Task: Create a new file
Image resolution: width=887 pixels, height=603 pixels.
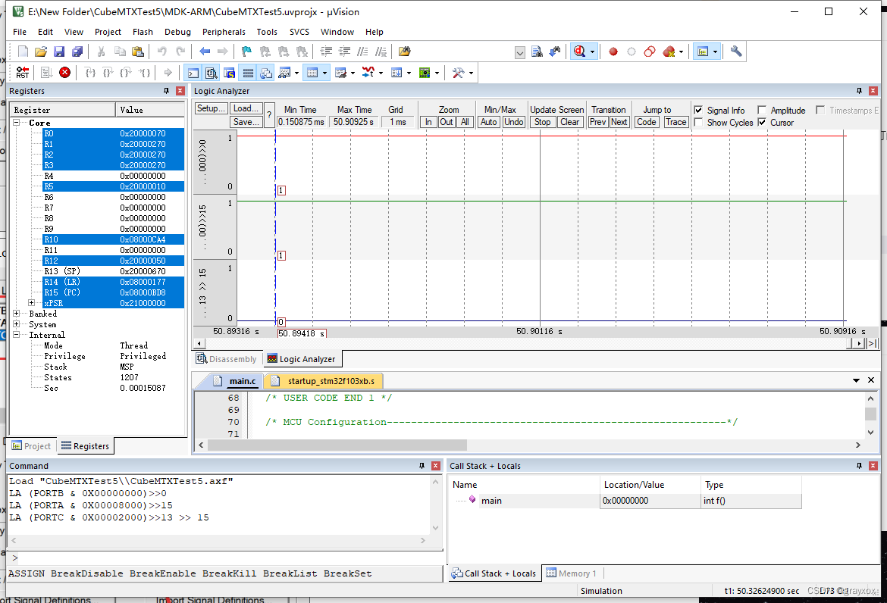Action: coord(23,52)
